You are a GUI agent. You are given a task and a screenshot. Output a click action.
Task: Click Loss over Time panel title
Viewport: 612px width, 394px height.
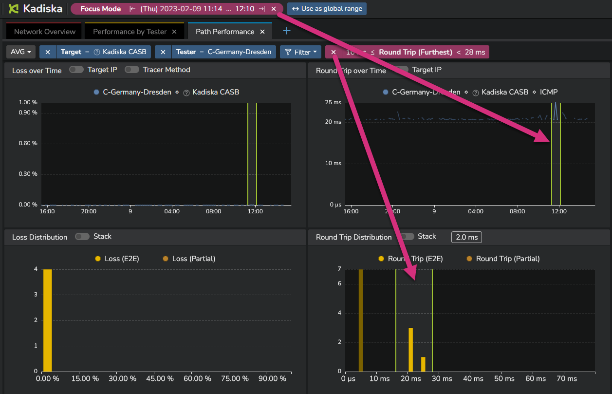tap(37, 71)
